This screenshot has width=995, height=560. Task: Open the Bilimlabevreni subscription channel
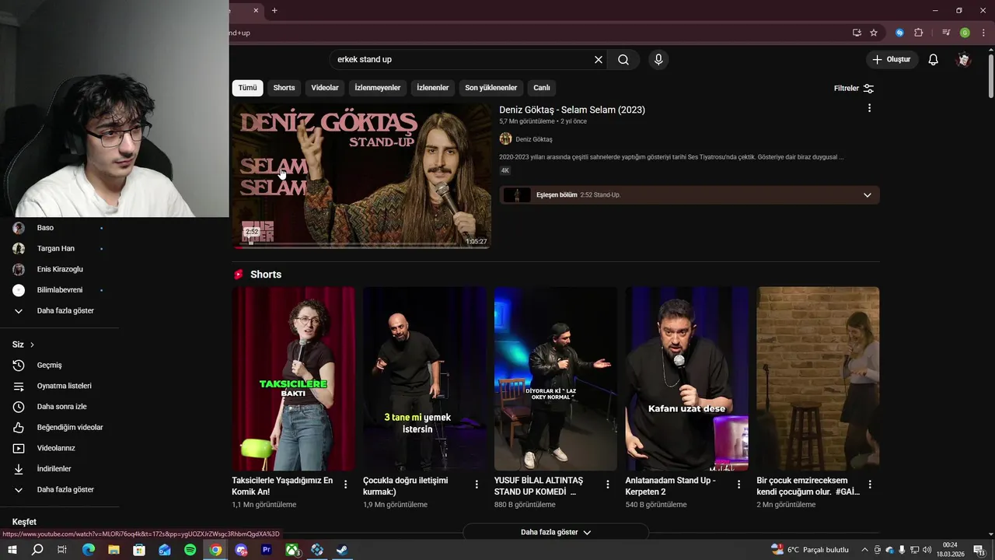[59, 290]
